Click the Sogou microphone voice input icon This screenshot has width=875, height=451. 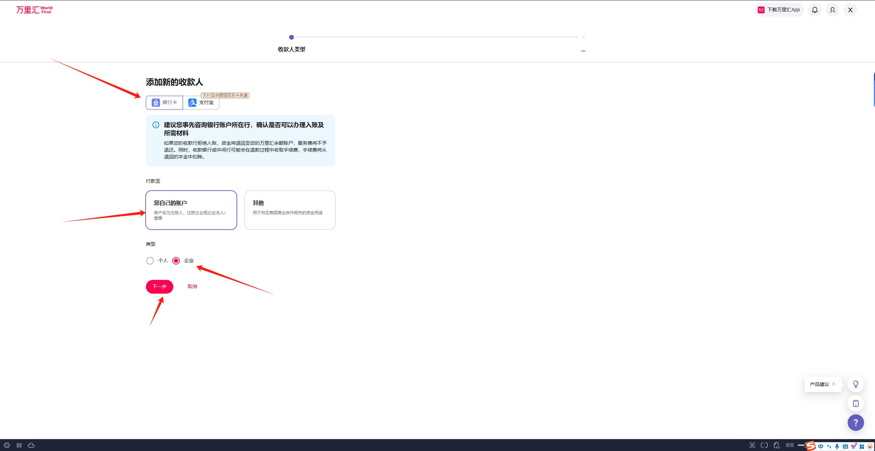tap(837, 447)
